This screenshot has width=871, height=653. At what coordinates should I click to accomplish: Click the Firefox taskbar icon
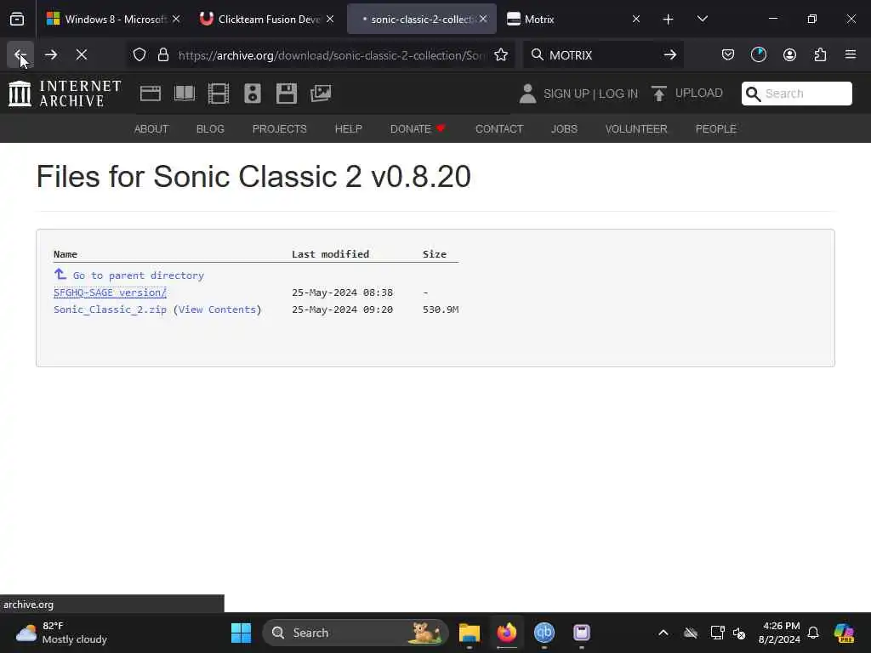(507, 633)
